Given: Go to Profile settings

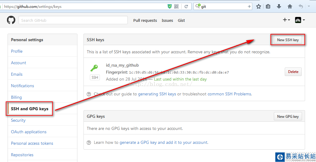Looking at the screenshot, I should 17,51.
